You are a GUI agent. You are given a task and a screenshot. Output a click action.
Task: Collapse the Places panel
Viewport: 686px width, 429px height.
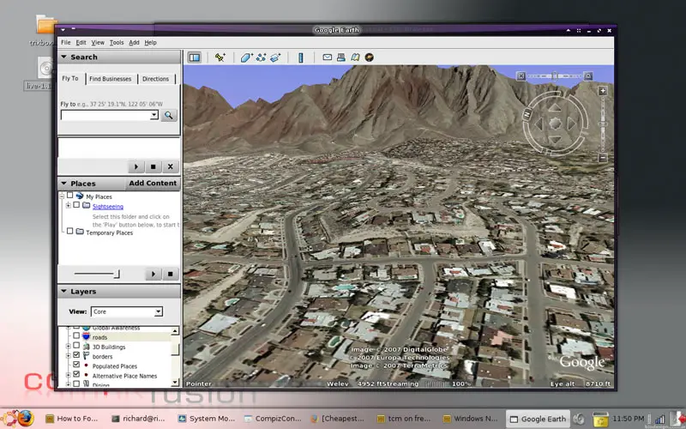(x=63, y=184)
